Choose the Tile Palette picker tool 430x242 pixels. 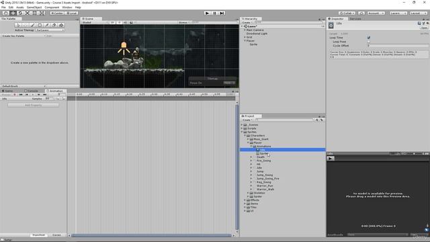pyautogui.click(x=47, y=25)
